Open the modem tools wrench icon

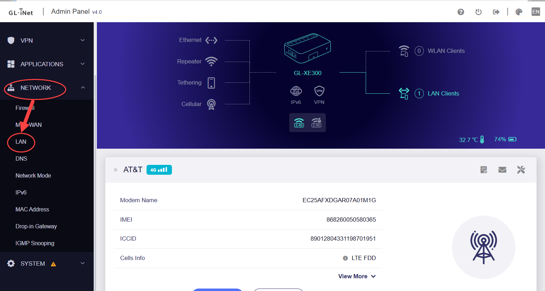(521, 170)
